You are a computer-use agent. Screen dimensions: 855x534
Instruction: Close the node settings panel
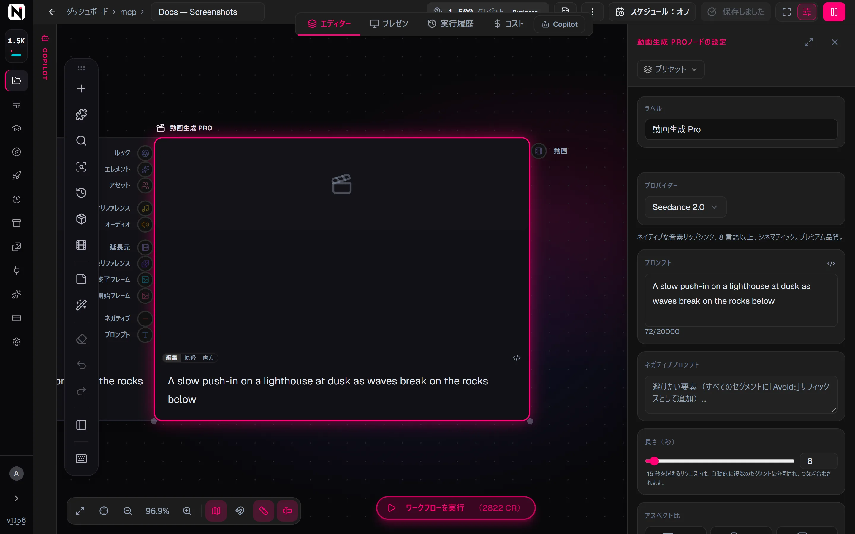click(835, 42)
